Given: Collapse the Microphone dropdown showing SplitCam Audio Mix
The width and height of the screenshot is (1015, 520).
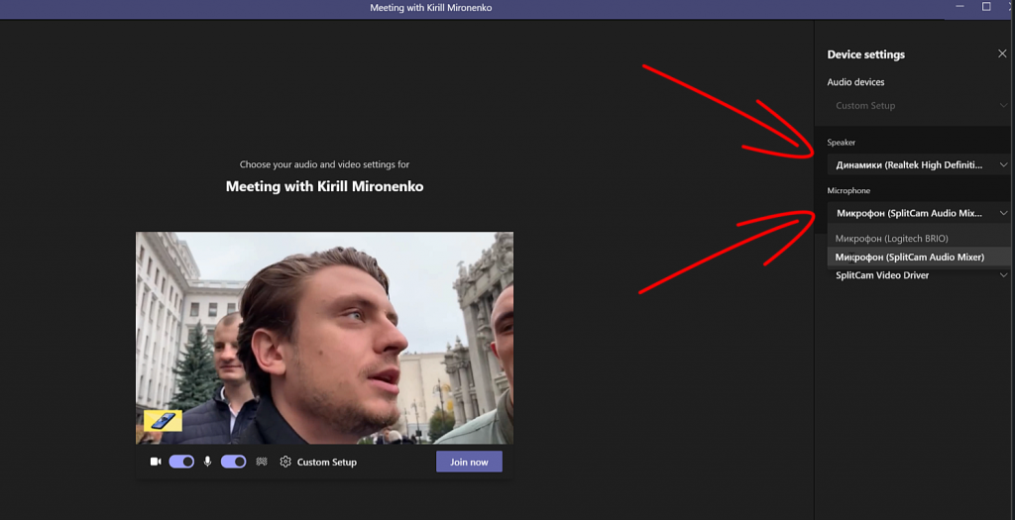Looking at the screenshot, I should click(x=918, y=213).
